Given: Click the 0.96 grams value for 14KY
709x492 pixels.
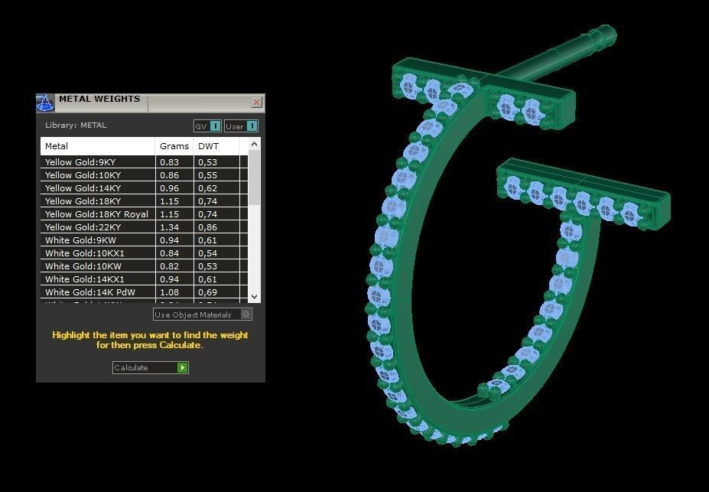Looking at the screenshot, I should (170, 188).
